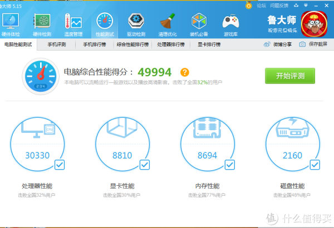The height and width of the screenshot is (228, 334).
Task: Open the 硬件体检 hardware checkup icon
Action: [x=11, y=21]
